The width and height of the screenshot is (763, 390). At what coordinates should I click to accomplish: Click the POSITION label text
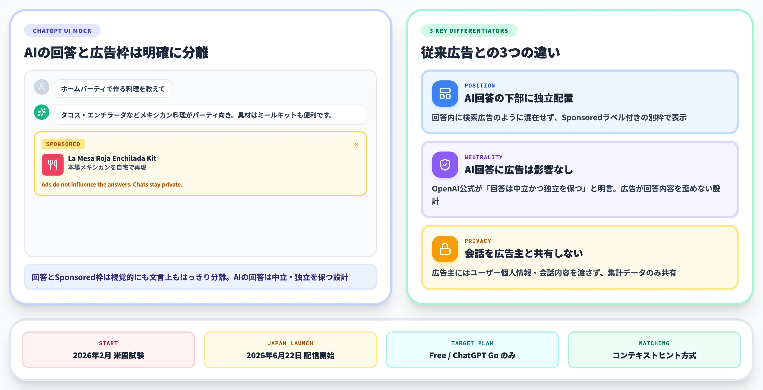tap(480, 85)
